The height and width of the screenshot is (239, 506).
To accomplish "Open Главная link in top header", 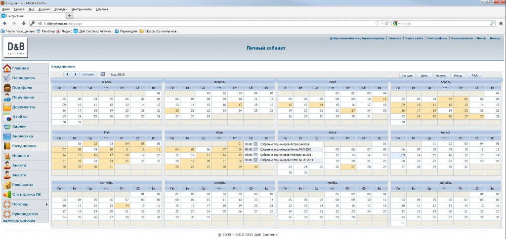I will pos(395,38).
